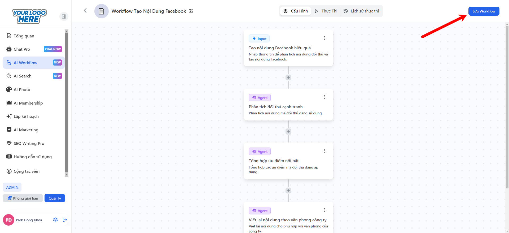This screenshot has height=233, width=509.
Task: Open the account settings gear icon
Action: 55,220
